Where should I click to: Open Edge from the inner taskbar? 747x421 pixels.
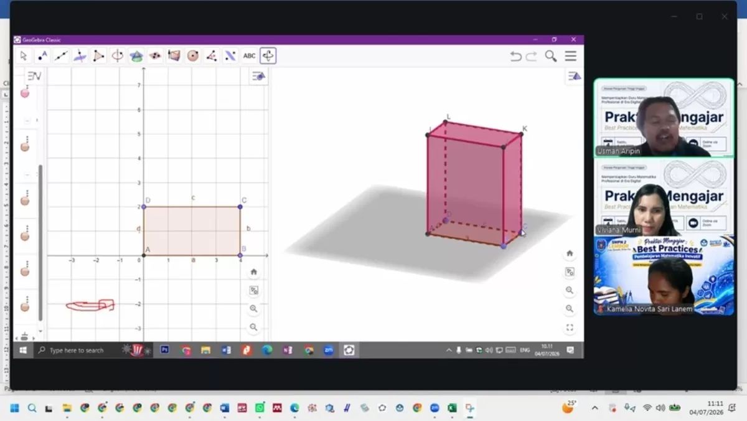tap(267, 350)
